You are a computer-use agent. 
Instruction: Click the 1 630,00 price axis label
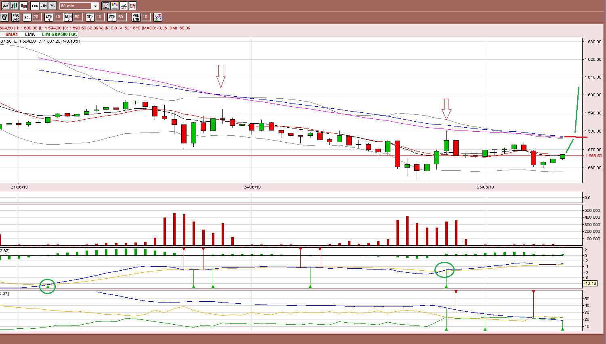pos(593,41)
